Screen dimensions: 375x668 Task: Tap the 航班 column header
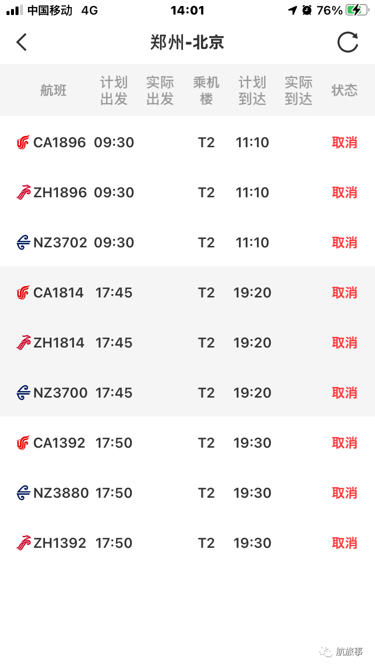tap(53, 91)
